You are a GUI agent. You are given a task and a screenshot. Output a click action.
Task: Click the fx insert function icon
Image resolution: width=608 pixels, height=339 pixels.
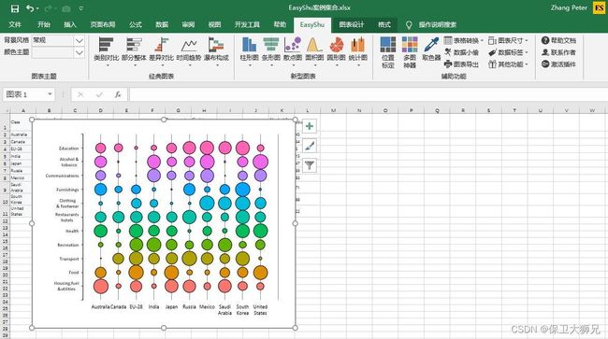point(118,94)
